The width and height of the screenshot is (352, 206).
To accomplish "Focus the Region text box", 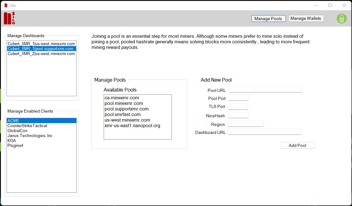I will (246, 124).
